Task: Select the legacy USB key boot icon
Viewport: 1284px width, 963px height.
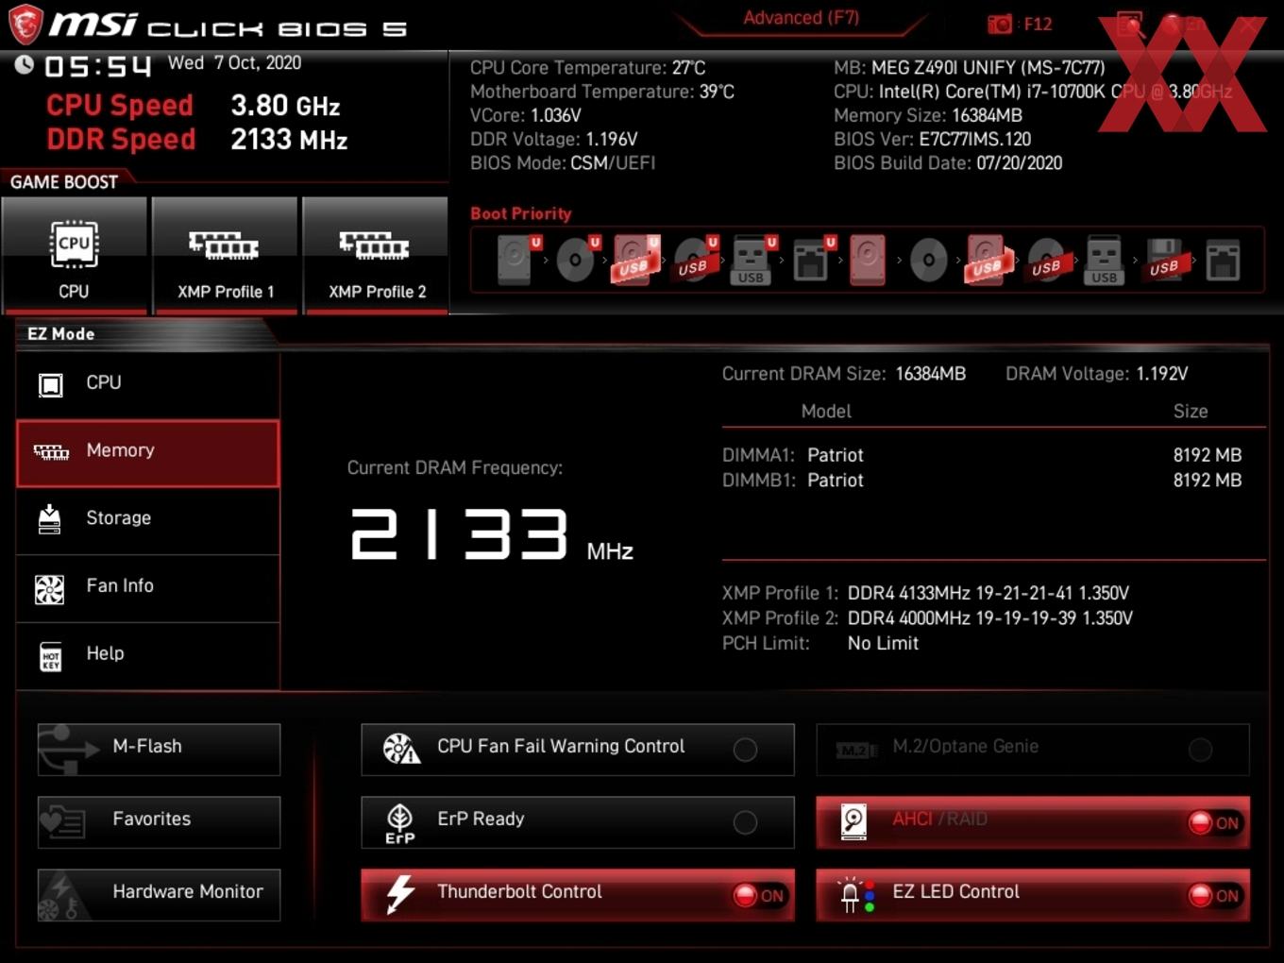Action: click(x=1105, y=260)
